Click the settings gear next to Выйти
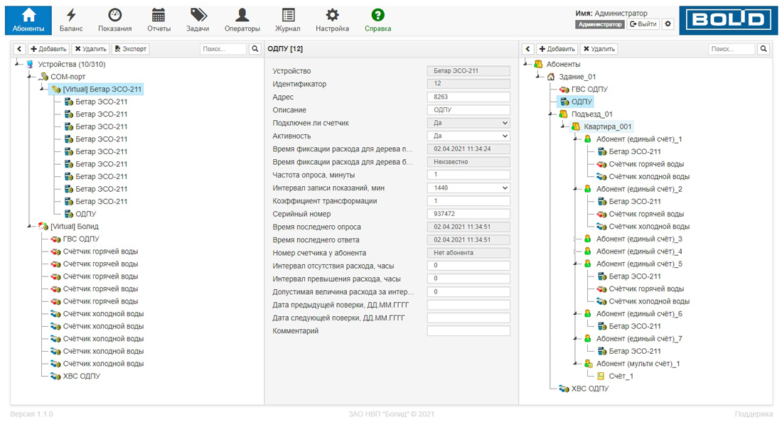This screenshot has width=782, height=422. (x=668, y=24)
